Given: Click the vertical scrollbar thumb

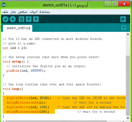Looking at the screenshot, I should (128, 85).
